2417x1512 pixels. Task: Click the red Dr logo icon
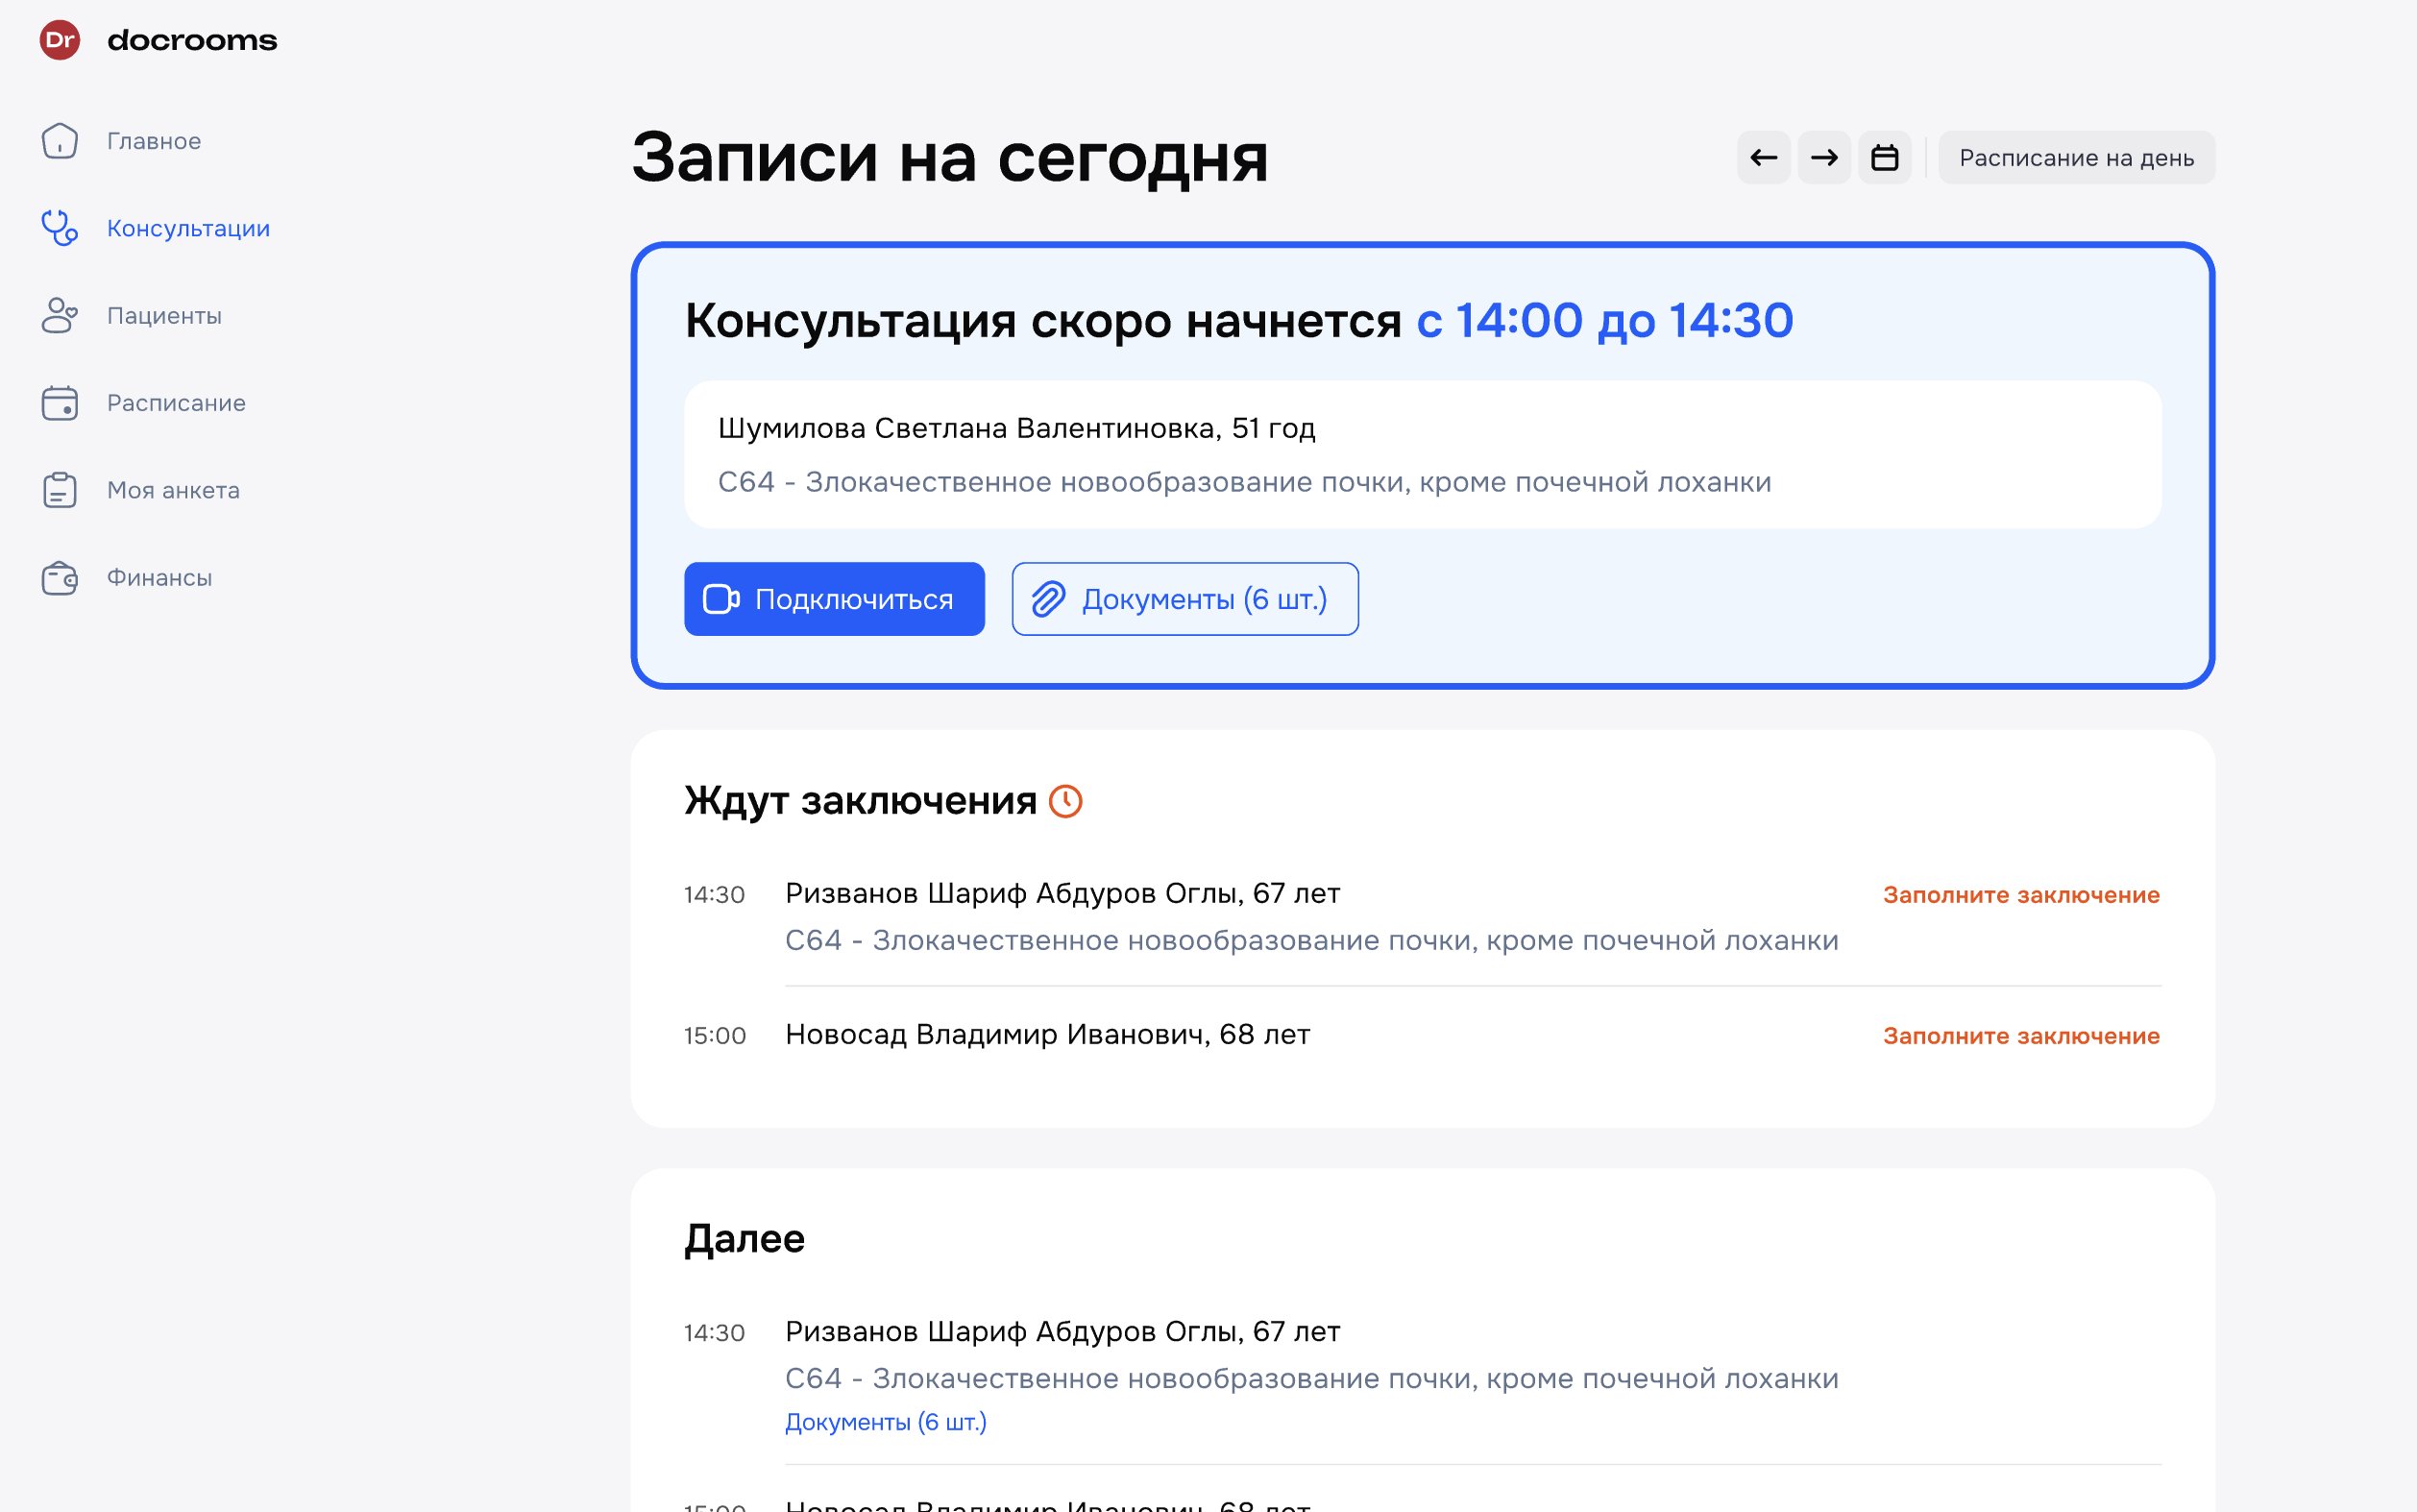(60, 40)
